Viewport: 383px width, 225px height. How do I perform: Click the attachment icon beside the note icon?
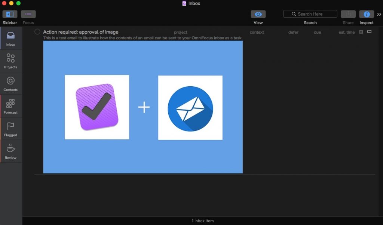coord(369,32)
